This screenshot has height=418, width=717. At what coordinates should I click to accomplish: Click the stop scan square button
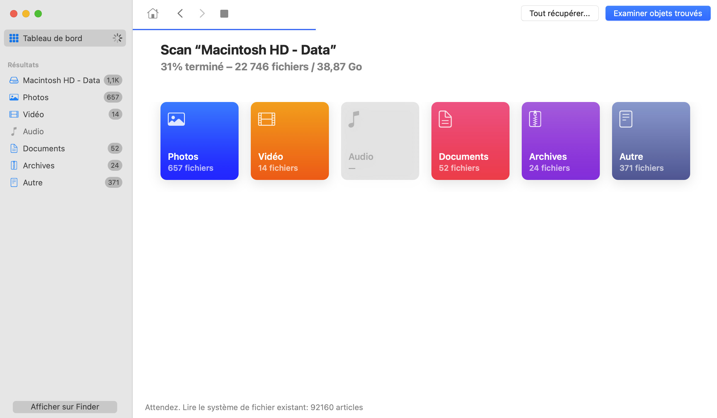pos(224,13)
